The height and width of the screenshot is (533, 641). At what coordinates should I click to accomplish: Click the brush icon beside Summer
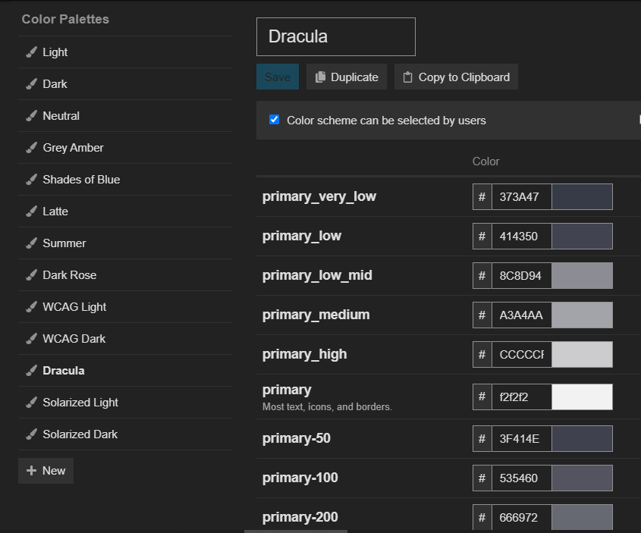(31, 243)
